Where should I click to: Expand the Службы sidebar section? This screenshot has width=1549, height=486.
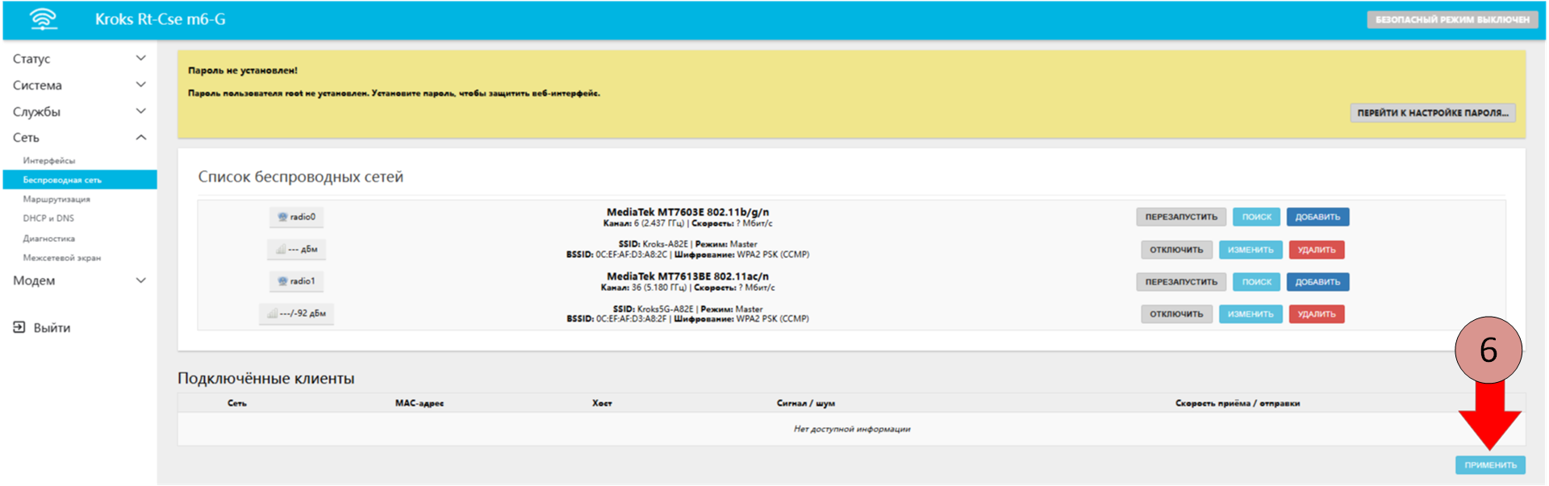[79, 112]
